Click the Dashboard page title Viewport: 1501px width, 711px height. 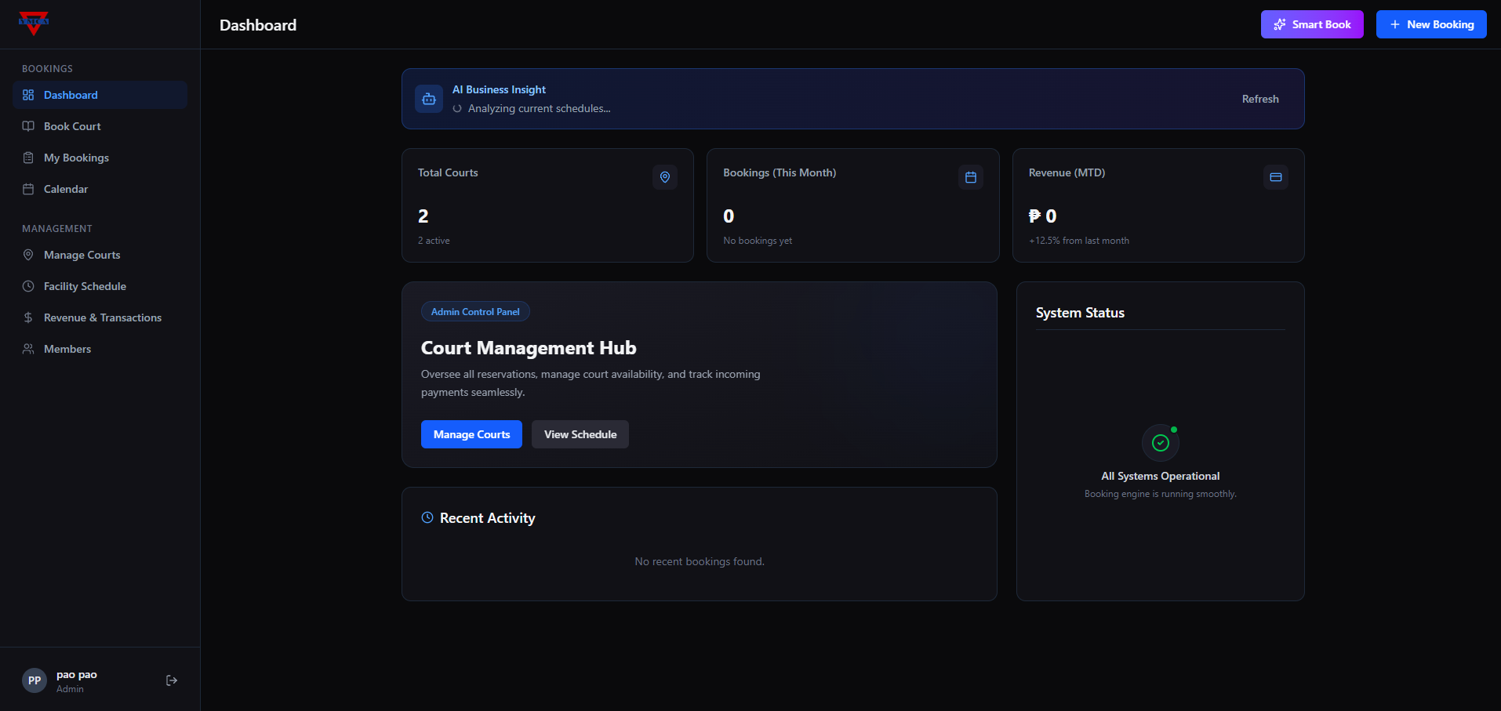click(258, 25)
